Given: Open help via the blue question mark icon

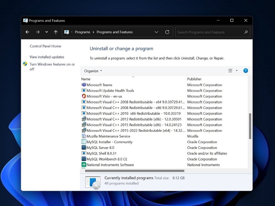Looking at the screenshot, I should click(246, 71).
